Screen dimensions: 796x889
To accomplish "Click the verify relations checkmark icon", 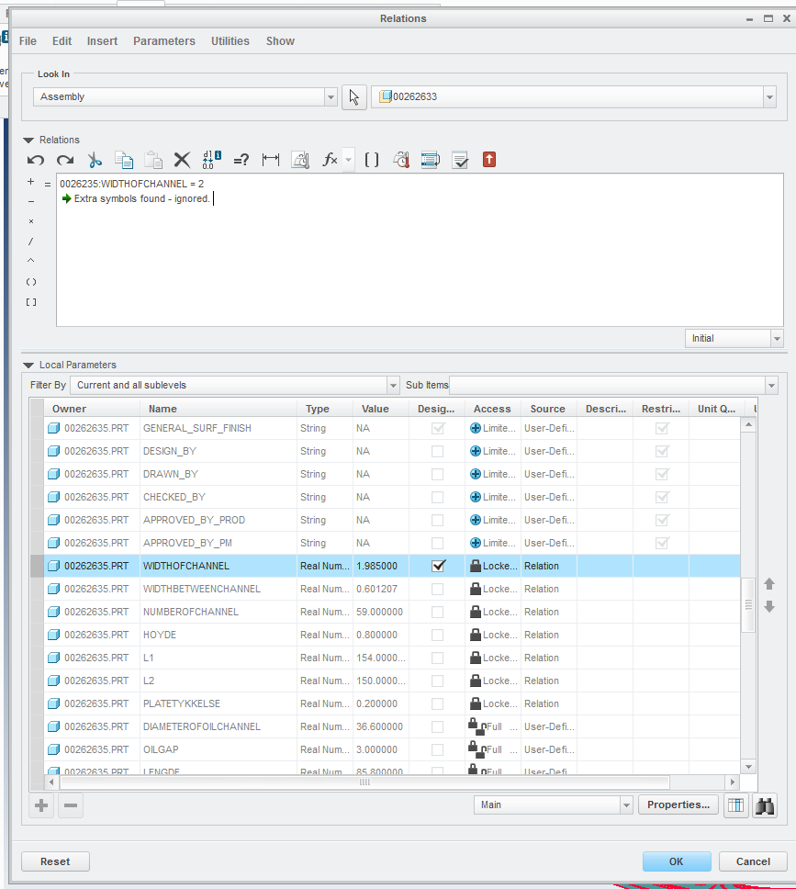I will [460, 160].
